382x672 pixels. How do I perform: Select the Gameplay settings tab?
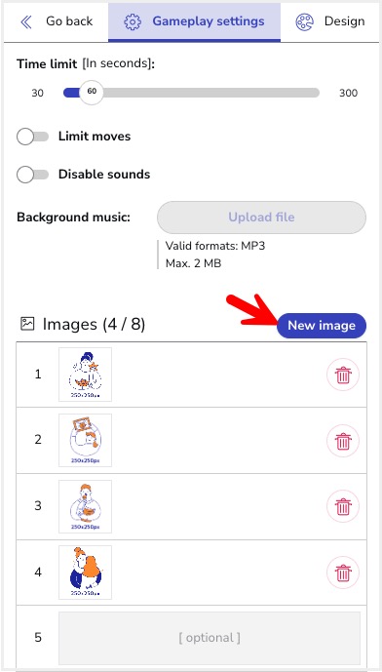click(x=195, y=21)
